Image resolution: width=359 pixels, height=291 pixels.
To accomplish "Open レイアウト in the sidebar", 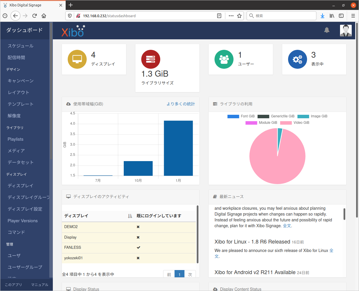I will tap(18, 92).
